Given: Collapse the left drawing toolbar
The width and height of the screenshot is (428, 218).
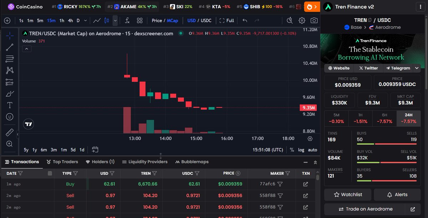Looking at the screenshot, I should click(x=18, y=134).
